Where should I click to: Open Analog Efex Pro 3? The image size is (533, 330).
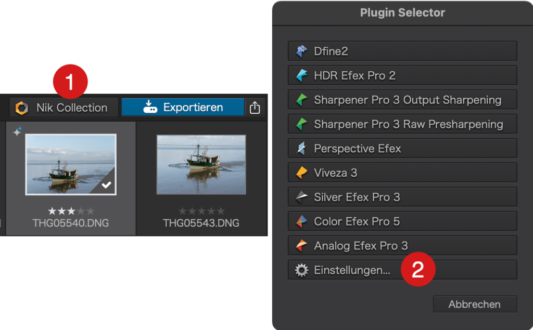coord(402,246)
